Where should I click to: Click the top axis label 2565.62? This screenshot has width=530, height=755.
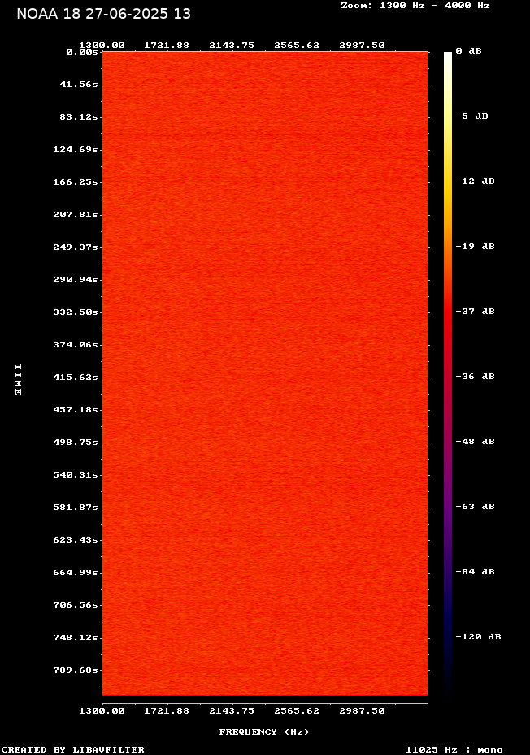coord(297,46)
